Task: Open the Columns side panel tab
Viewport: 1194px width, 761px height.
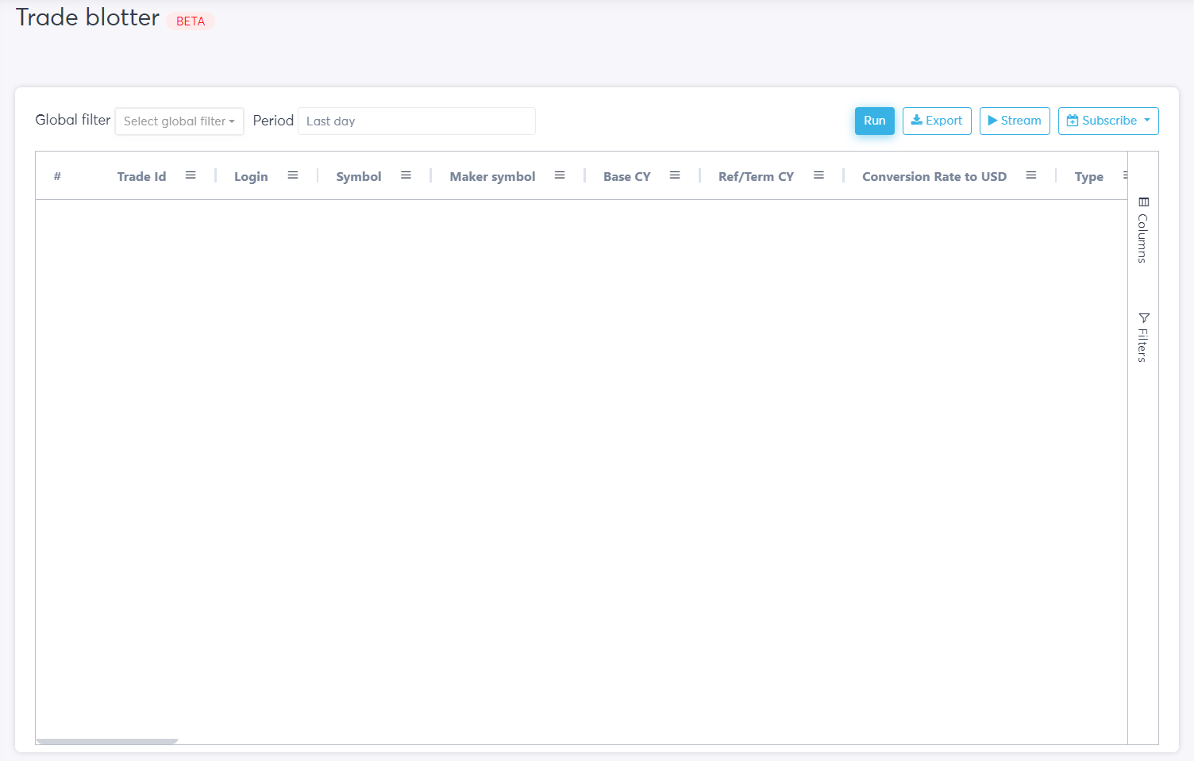Action: coord(1143,230)
